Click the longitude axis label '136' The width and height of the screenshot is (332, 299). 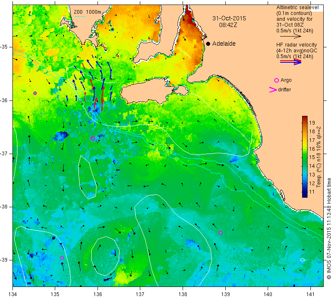click(98, 294)
